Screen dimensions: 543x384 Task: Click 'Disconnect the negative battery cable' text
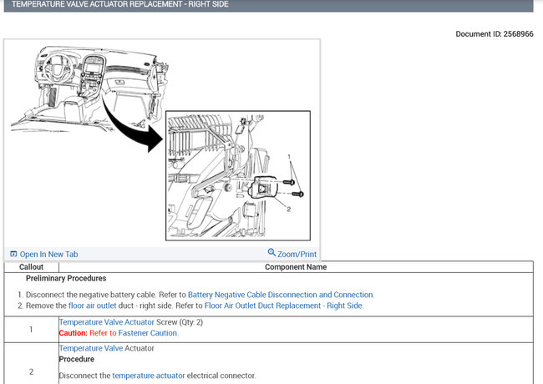[x=91, y=295]
